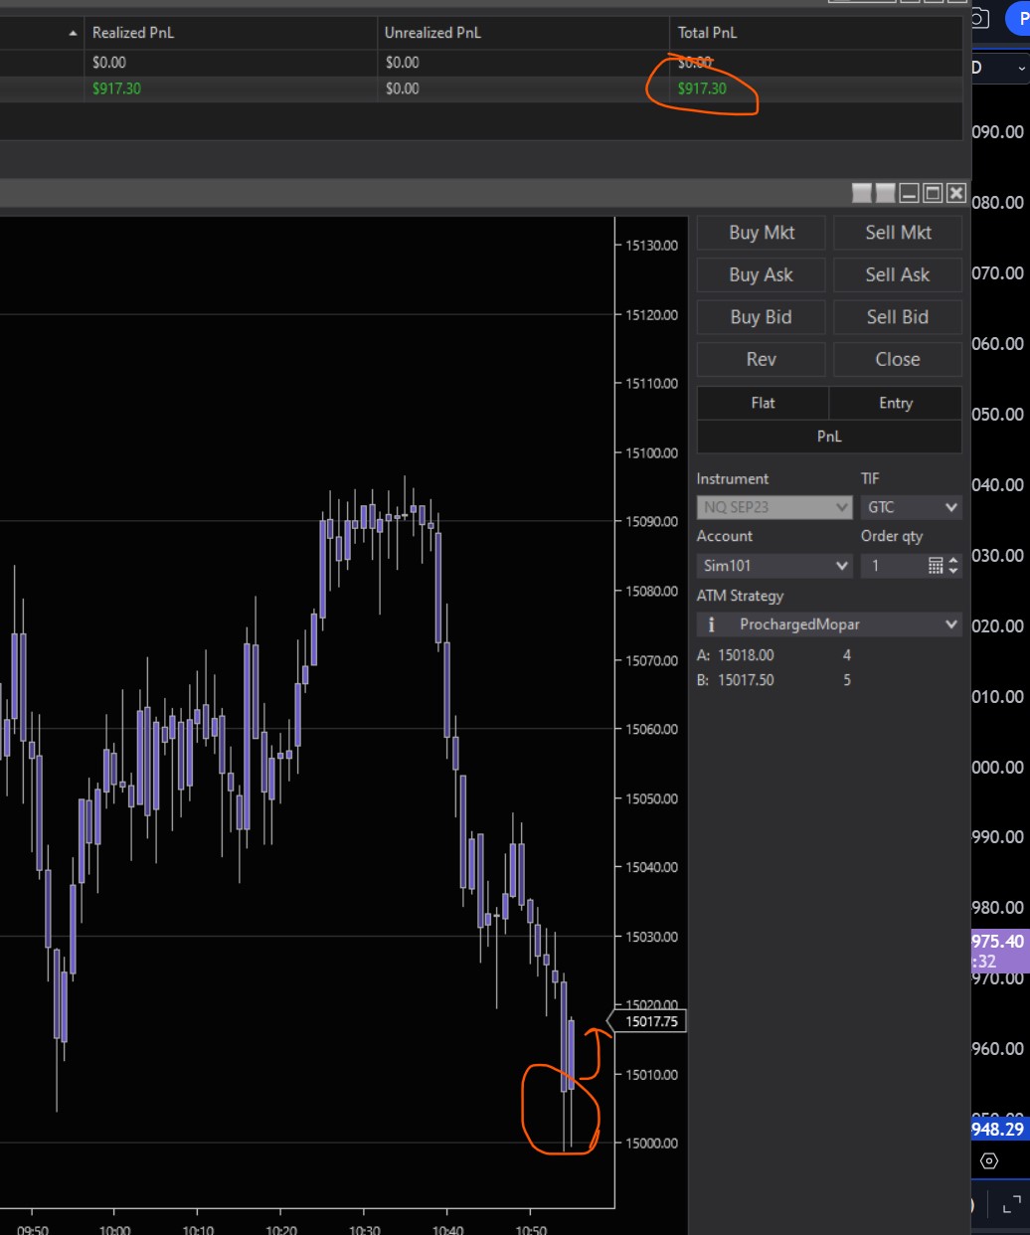Screen dimensions: 1030x1235
Task: Place order with Buy Ask
Action: coord(762,275)
